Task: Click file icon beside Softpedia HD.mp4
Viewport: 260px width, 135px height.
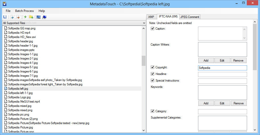Action: [6, 32]
